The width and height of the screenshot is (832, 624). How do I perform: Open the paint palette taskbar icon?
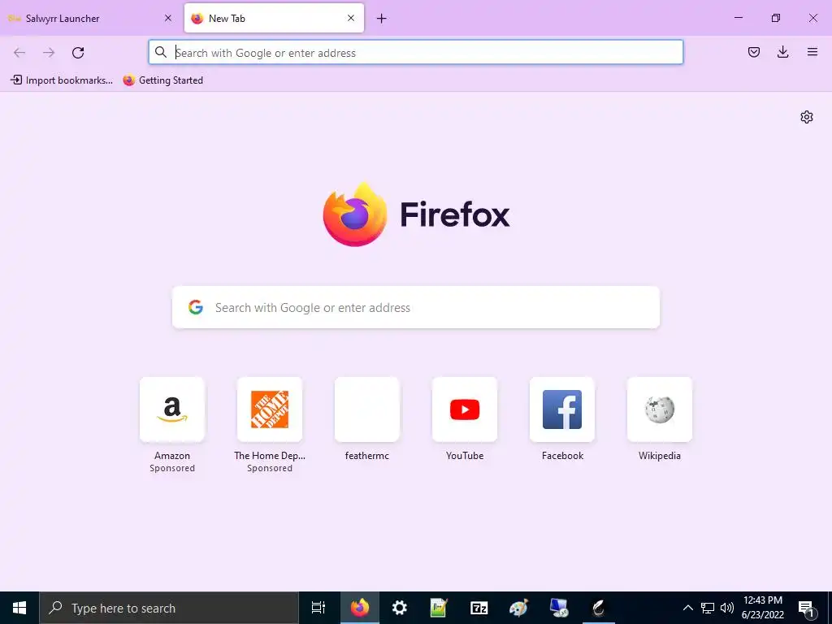point(519,608)
